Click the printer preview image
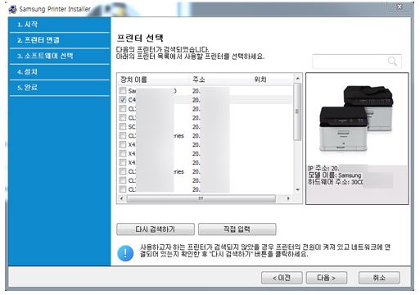Viewport: 420px width, 295px height. (x=357, y=120)
